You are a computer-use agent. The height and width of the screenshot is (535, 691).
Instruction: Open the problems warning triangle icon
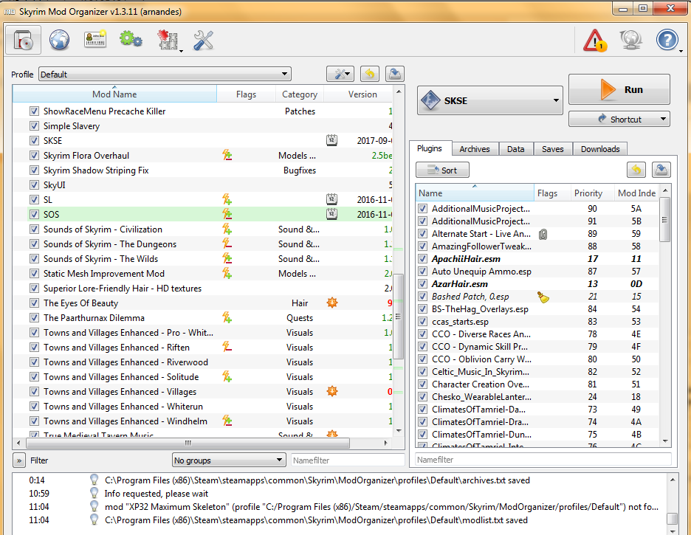tap(595, 40)
